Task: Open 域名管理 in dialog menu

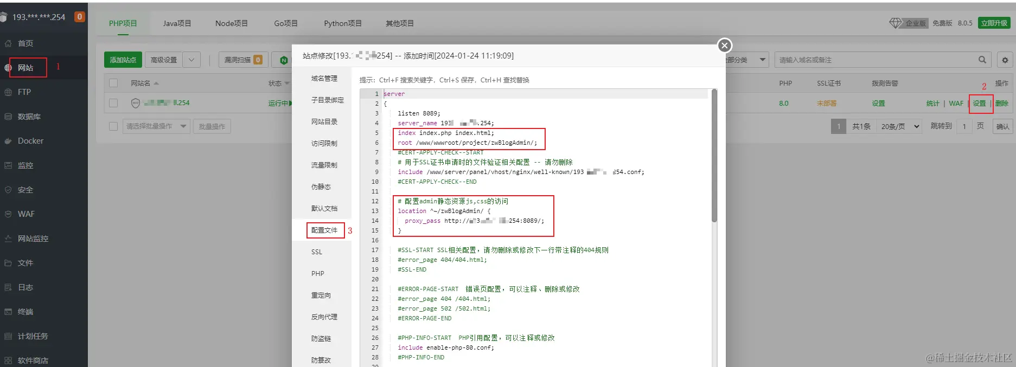Action: (324, 79)
